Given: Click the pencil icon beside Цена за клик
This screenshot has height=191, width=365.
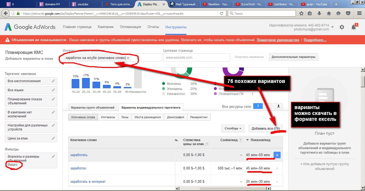Looking at the screenshot, I should pyautogui.click(x=53, y=138).
